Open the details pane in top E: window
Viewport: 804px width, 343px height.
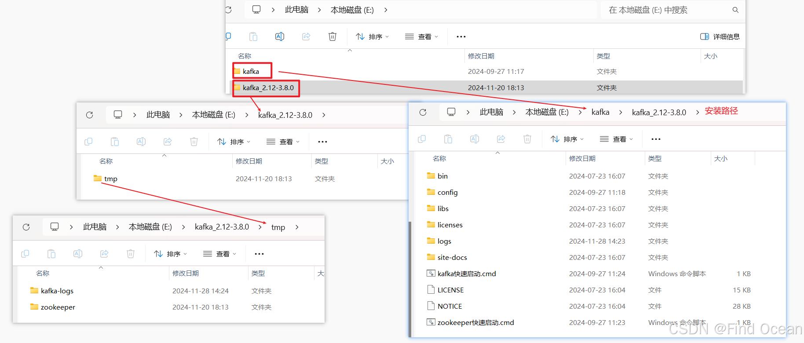(720, 36)
